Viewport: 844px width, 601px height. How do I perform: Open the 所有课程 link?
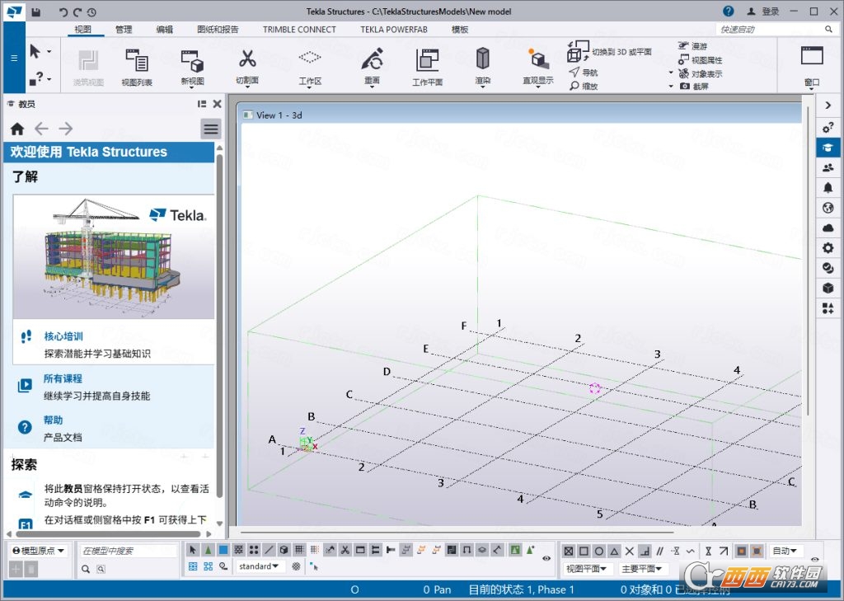[63, 378]
